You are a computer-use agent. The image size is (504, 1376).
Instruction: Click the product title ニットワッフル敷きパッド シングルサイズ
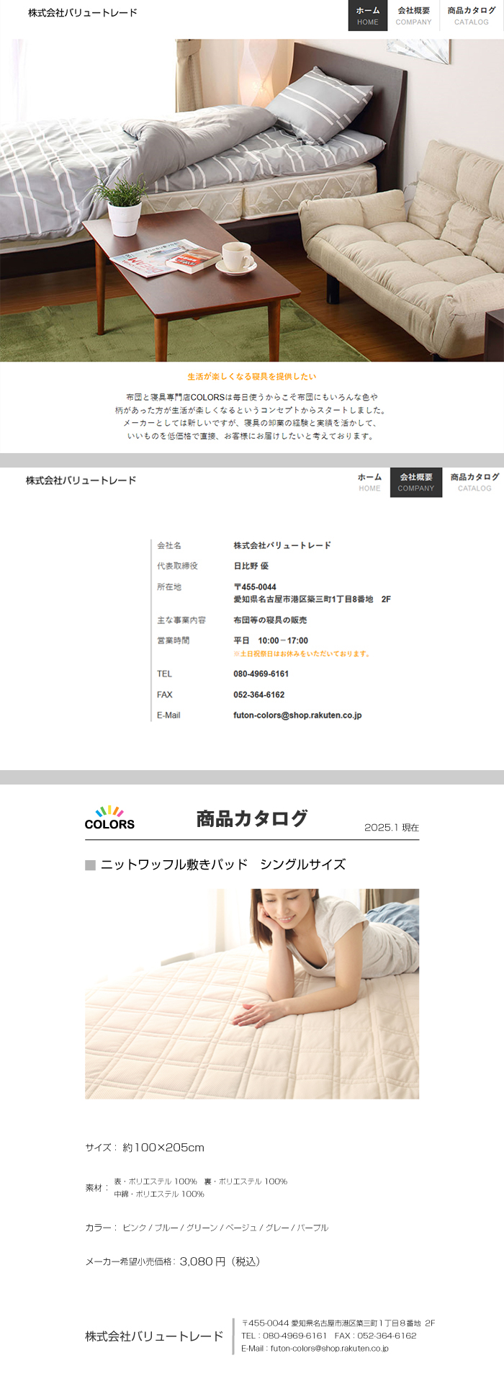coord(223,865)
